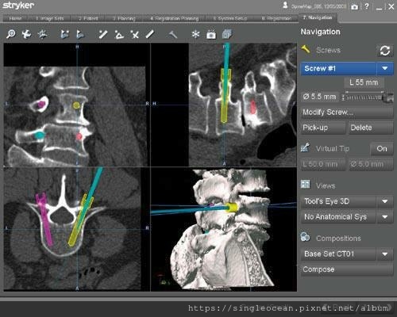This screenshot has height=317, width=397.
Task: Switch to the 2. Patient tab
Action: (88, 18)
